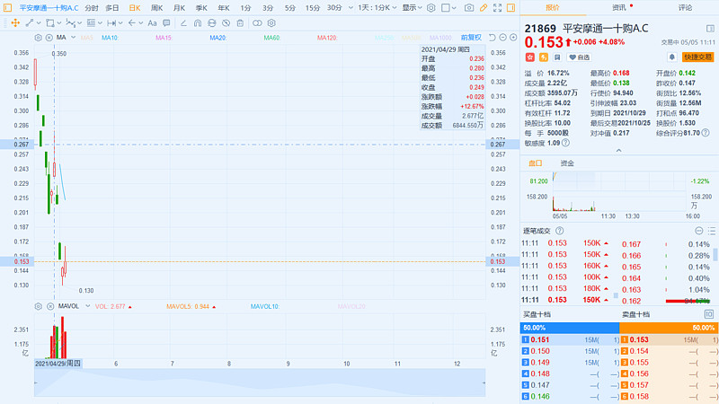719x404 pixels.
Task: Switch to the 资讯 news tab
Action: coord(619,7)
